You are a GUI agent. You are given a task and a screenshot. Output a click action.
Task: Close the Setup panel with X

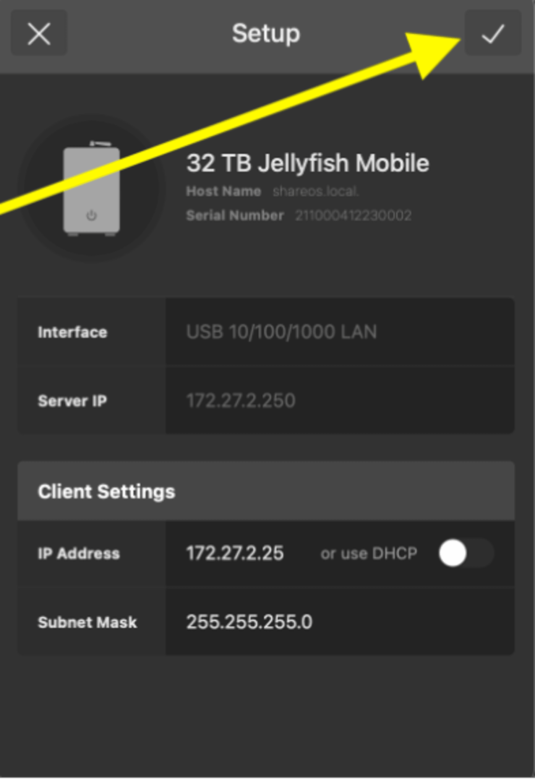coord(39,33)
